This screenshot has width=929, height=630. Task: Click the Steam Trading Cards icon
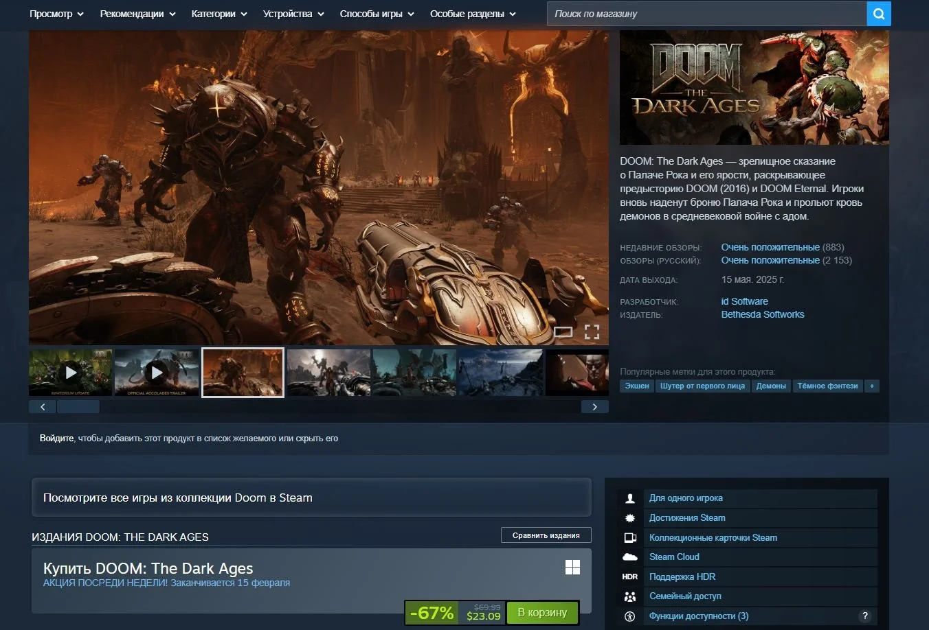tap(629, 538)
